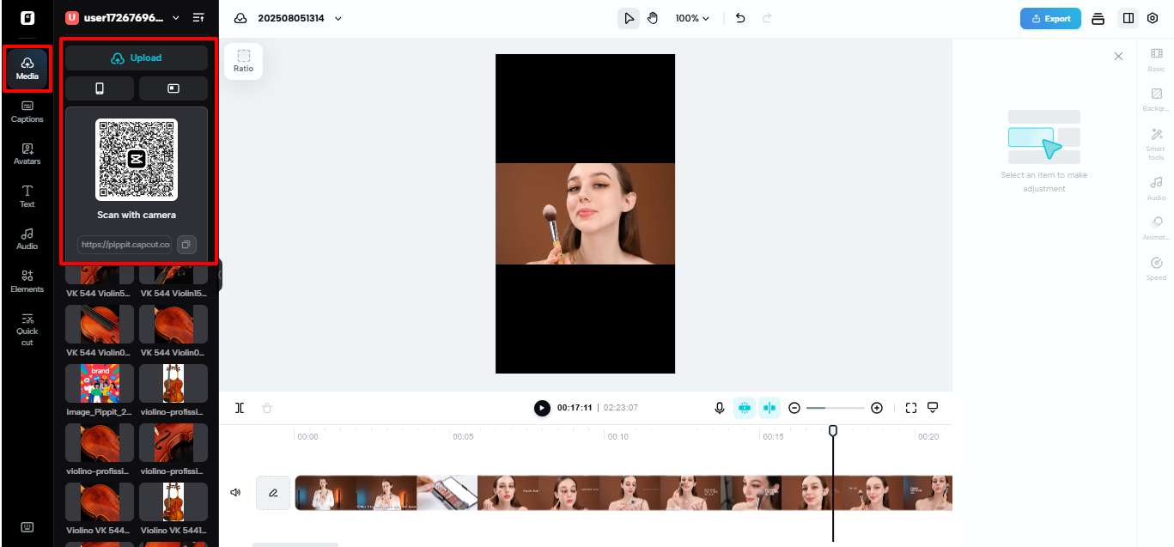Click the Export button

1049,17
